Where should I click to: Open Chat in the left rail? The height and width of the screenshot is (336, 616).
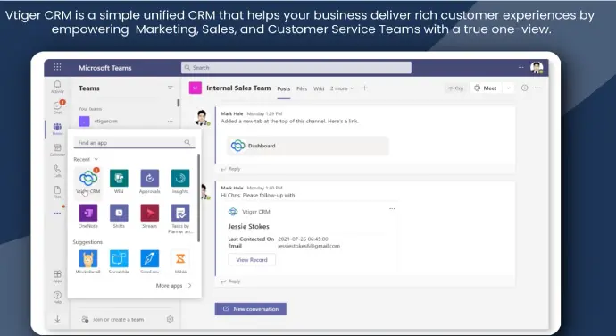[x=57, y=107]
